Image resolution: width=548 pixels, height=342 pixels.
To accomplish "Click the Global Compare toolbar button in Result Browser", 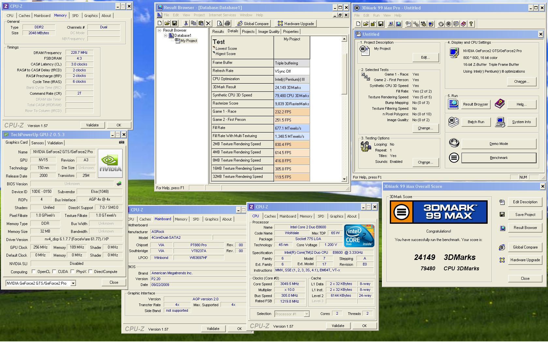I will [x=253, y=23].
